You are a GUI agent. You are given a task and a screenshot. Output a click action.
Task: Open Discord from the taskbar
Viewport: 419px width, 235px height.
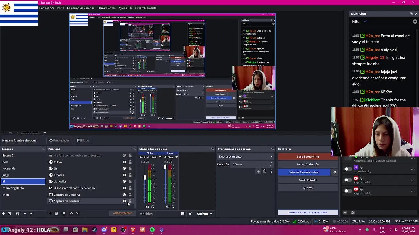[104, 230]
